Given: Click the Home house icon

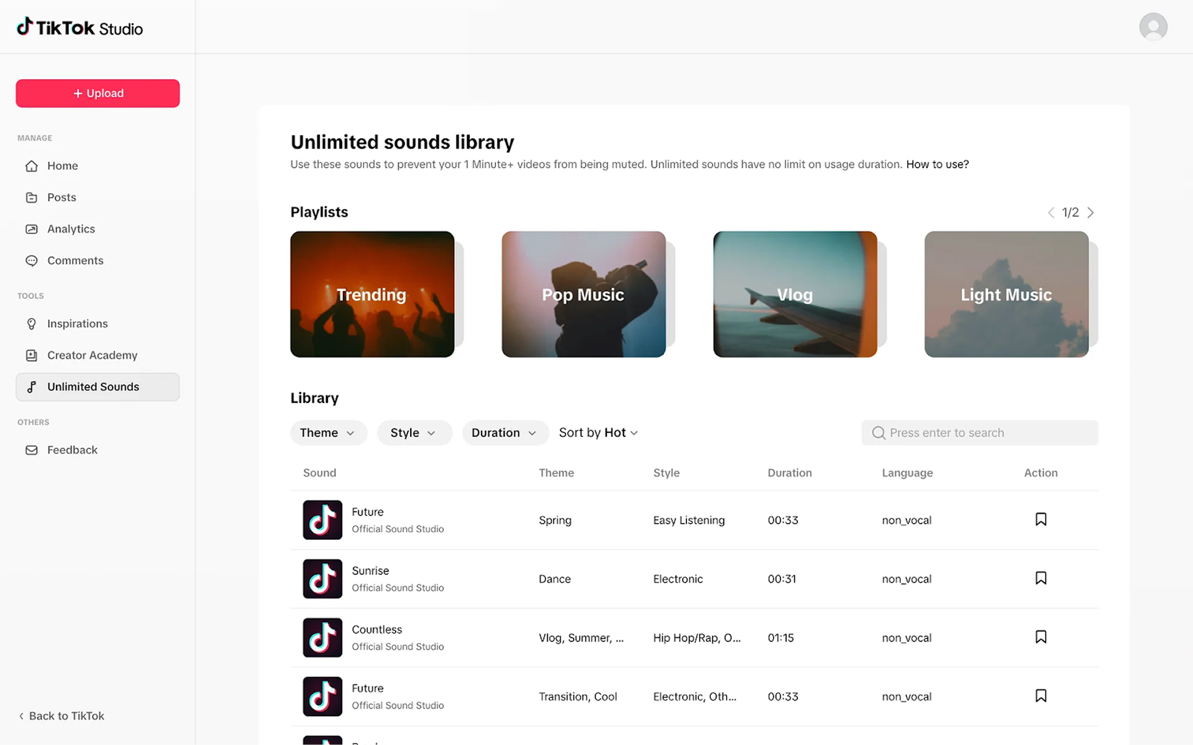Looking at the screenshot, I should [31, 166].
